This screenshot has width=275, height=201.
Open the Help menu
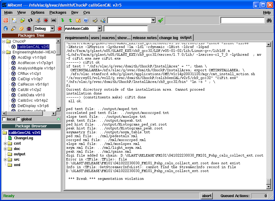(267, 13)
